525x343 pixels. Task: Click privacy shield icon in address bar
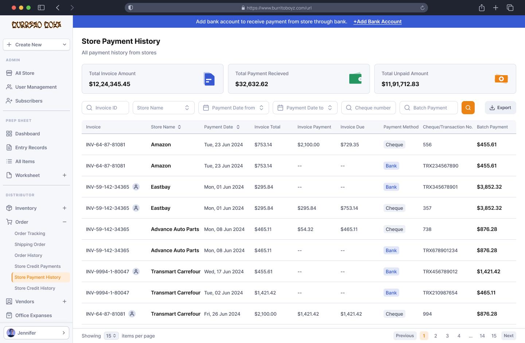(131, 8)
